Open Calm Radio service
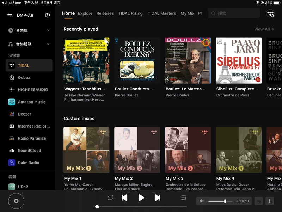This screenshot has width=282, height=212. pos(29,163)
